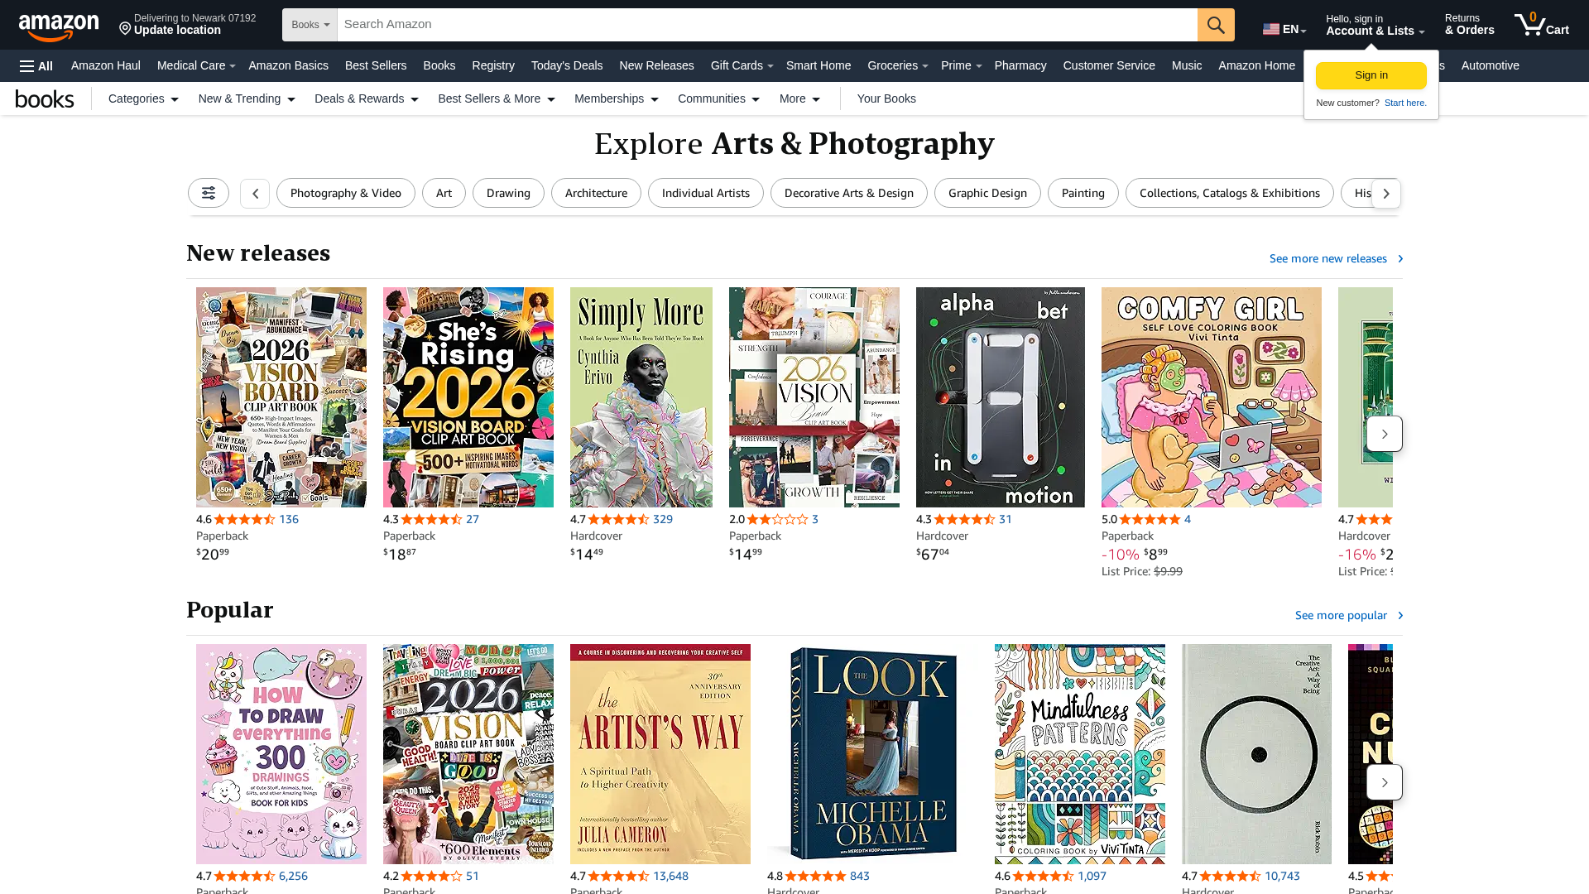The width and height of the screenshot is (1589, 894).
Task: Open Today's Deals from the navigation bar
Action: tap(567, 65)
